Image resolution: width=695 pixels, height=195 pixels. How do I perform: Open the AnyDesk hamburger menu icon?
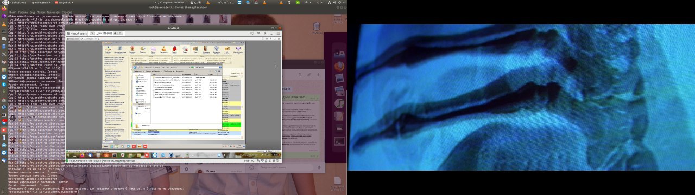click(x=278, y=34)
